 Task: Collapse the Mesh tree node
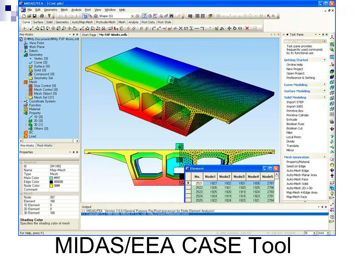click(x=21, y=82)
